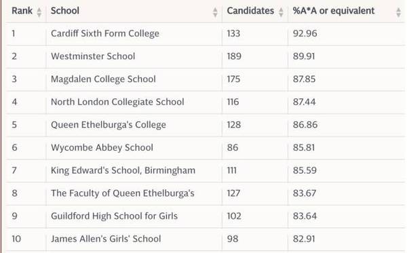
Task: Select Queen Ethelburga's College row
Action: click(x=109, y=125)
